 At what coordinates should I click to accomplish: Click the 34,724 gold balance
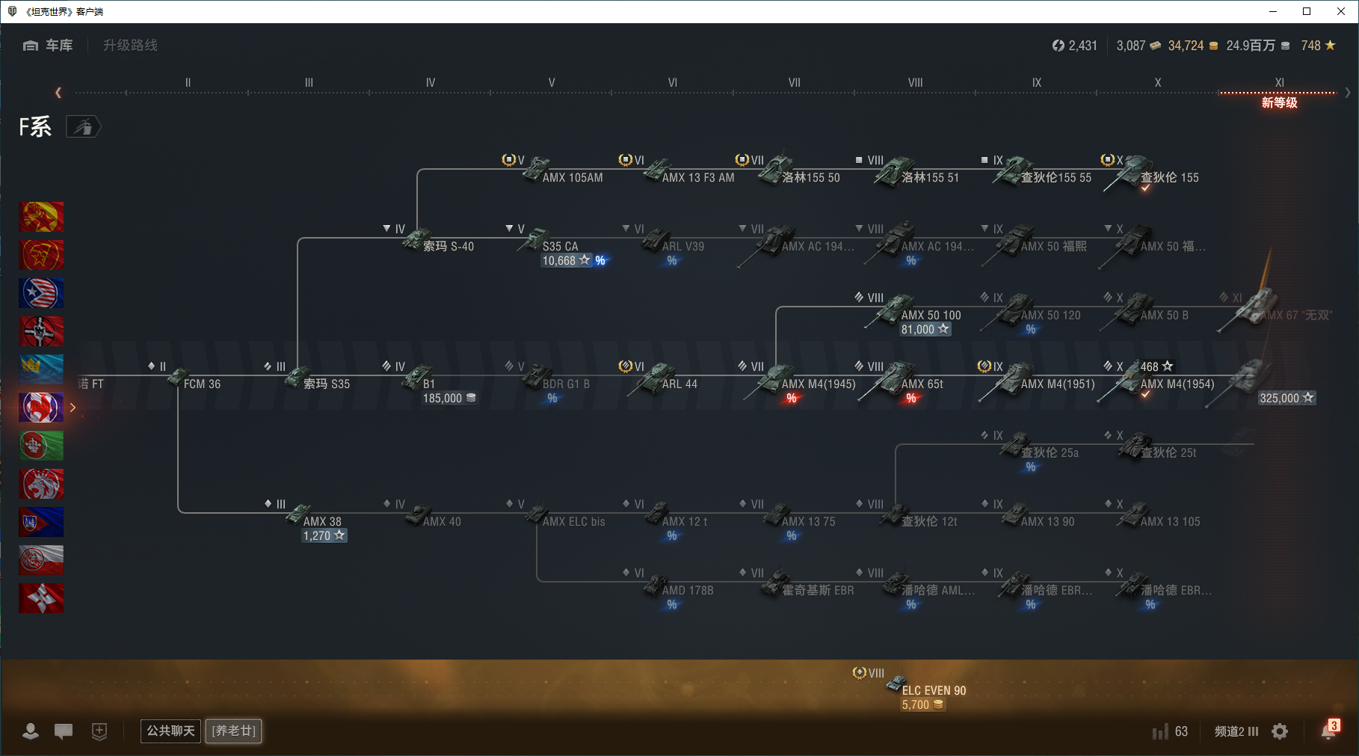click(1193, 46)
